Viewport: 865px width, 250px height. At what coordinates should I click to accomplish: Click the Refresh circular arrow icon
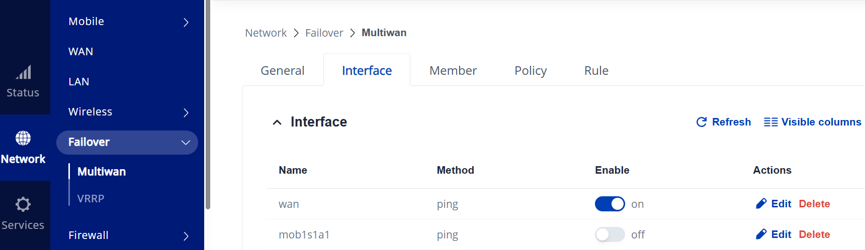click(702, 122)
